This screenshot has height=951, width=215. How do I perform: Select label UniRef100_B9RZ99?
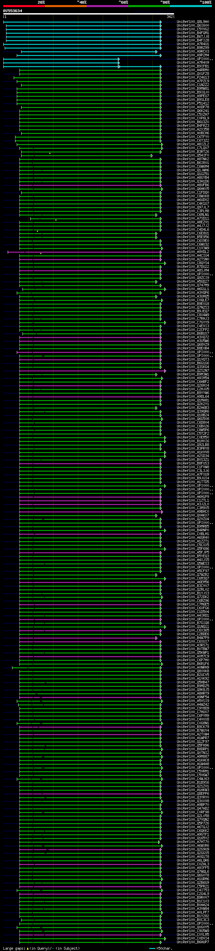pyautogui.click(x=192, y=48)
